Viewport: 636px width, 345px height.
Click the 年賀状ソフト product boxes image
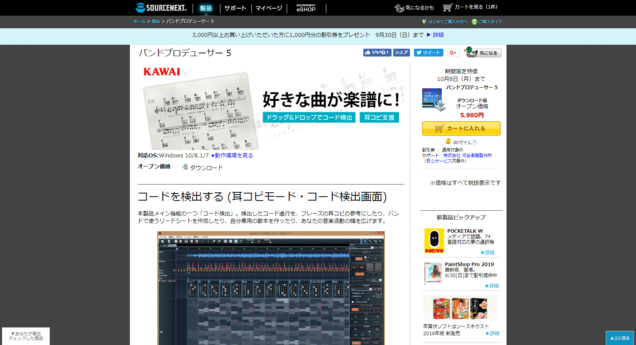click(460, 308)
